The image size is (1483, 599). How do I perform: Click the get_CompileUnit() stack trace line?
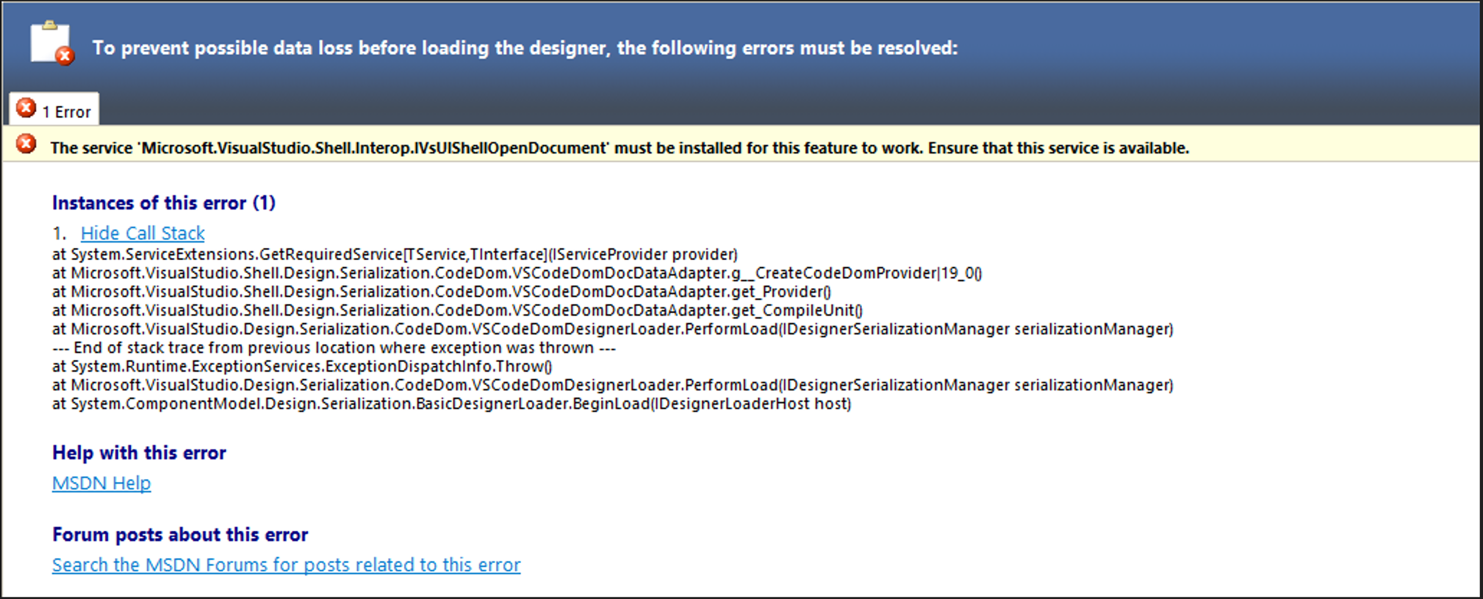pyautogui.click(x=458, y=310)
